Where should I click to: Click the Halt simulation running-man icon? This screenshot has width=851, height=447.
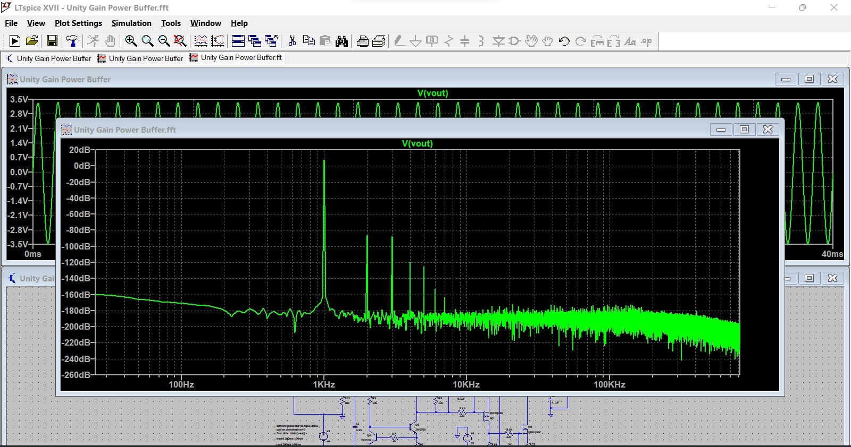click(93, 41)
